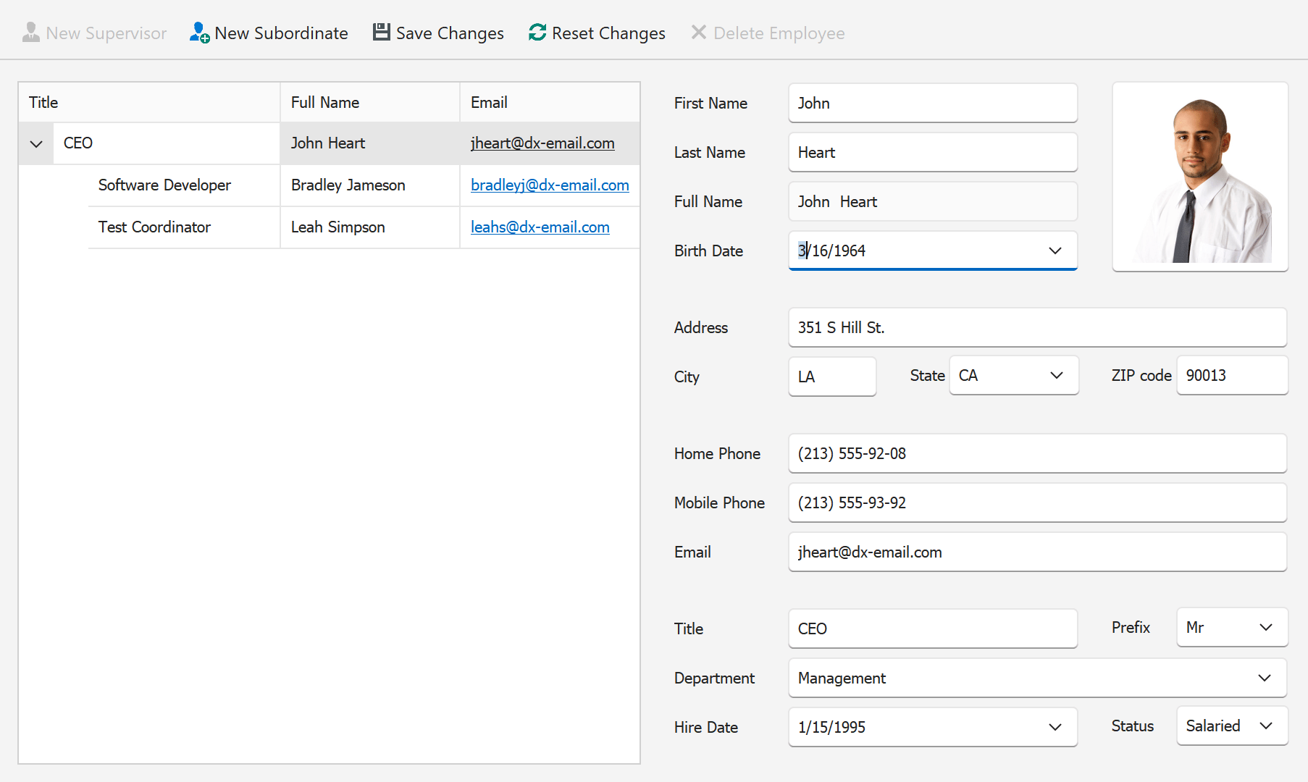This screenshot has height=782, width=1308.
Task: Select the Email column header
Action: [490, 102]
